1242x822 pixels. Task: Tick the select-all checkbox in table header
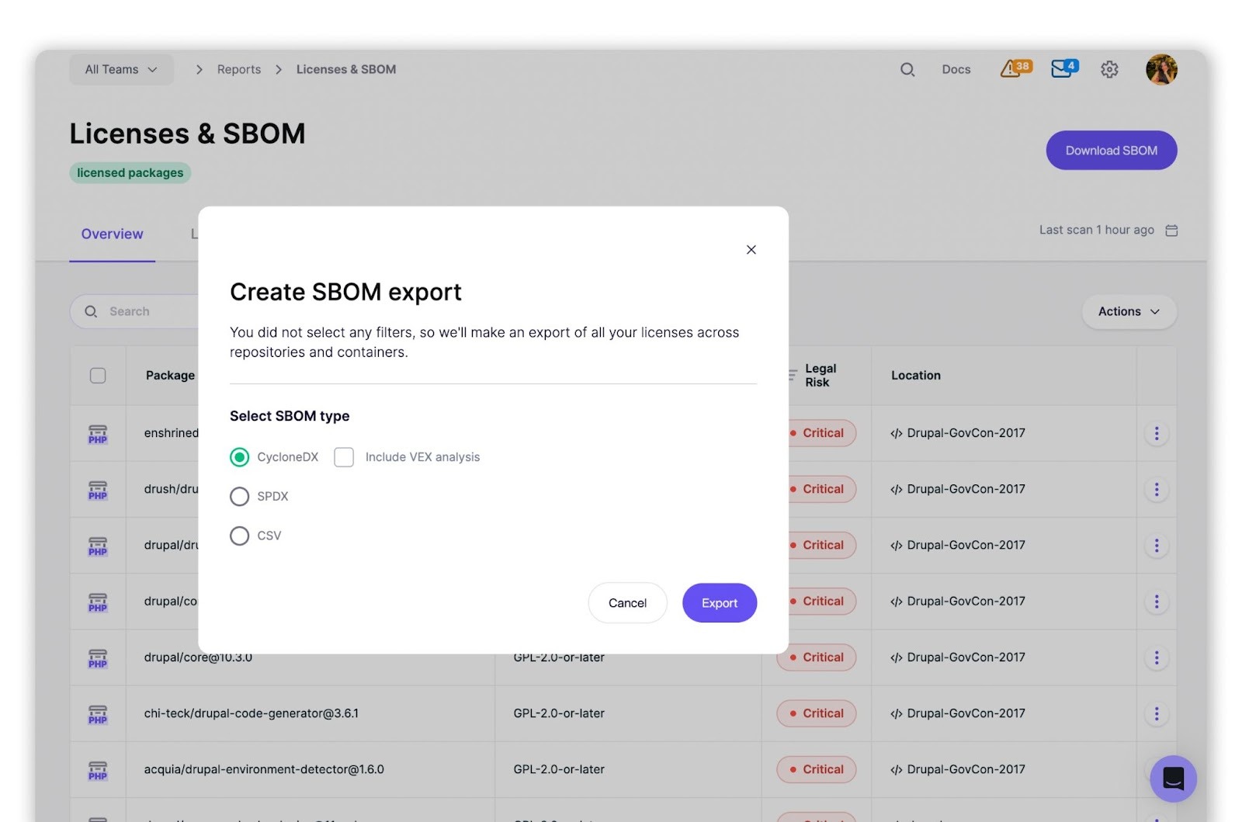(x=98, y=376)
